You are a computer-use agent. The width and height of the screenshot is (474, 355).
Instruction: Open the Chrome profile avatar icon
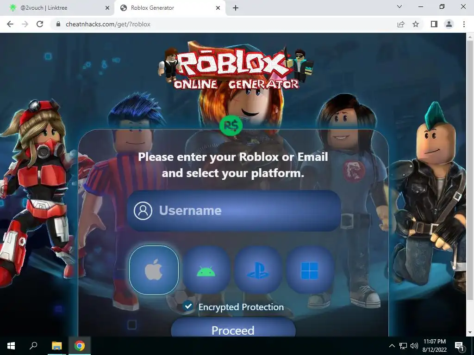pyautogui.click(x=449, y=24)
